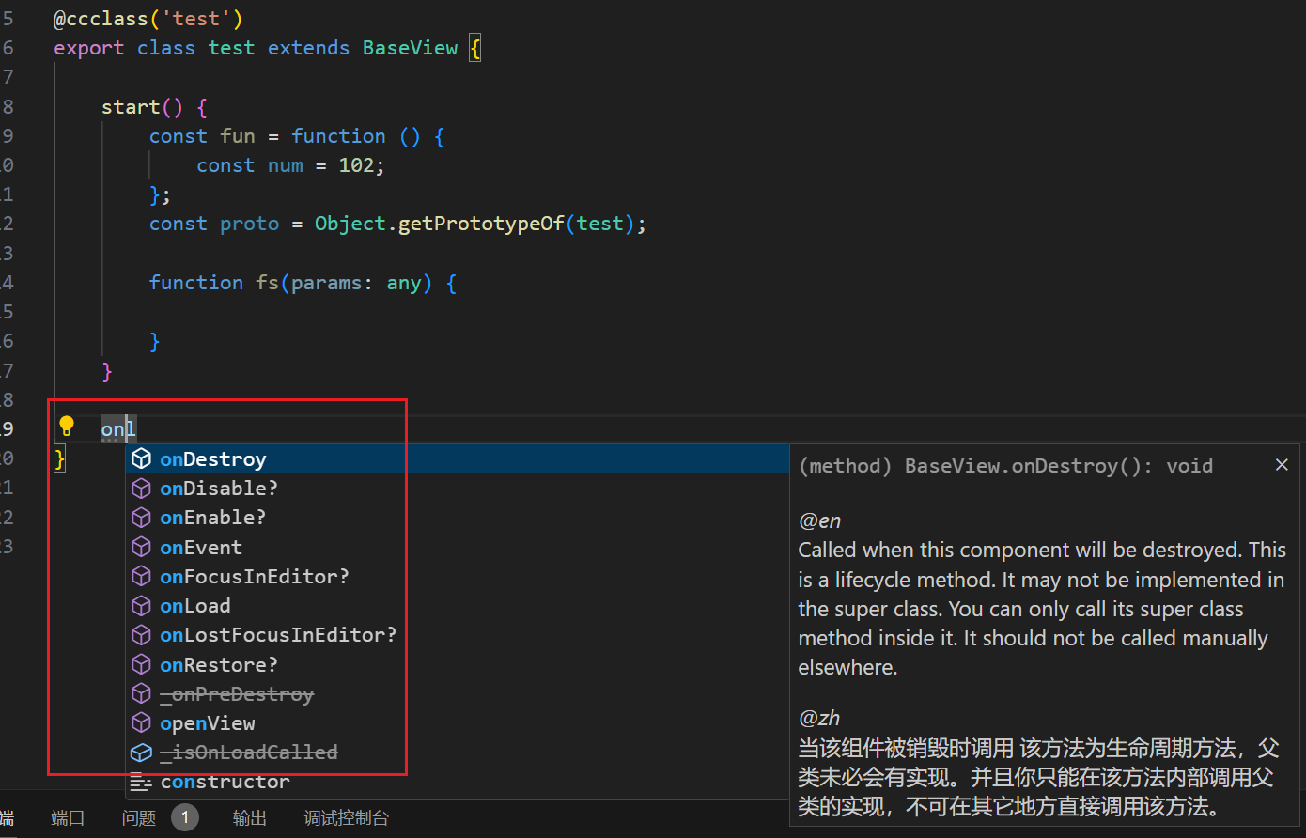Click the method icon next to onLoad
This screenshot has height=838, width=1306.
(x=142, y=606)
